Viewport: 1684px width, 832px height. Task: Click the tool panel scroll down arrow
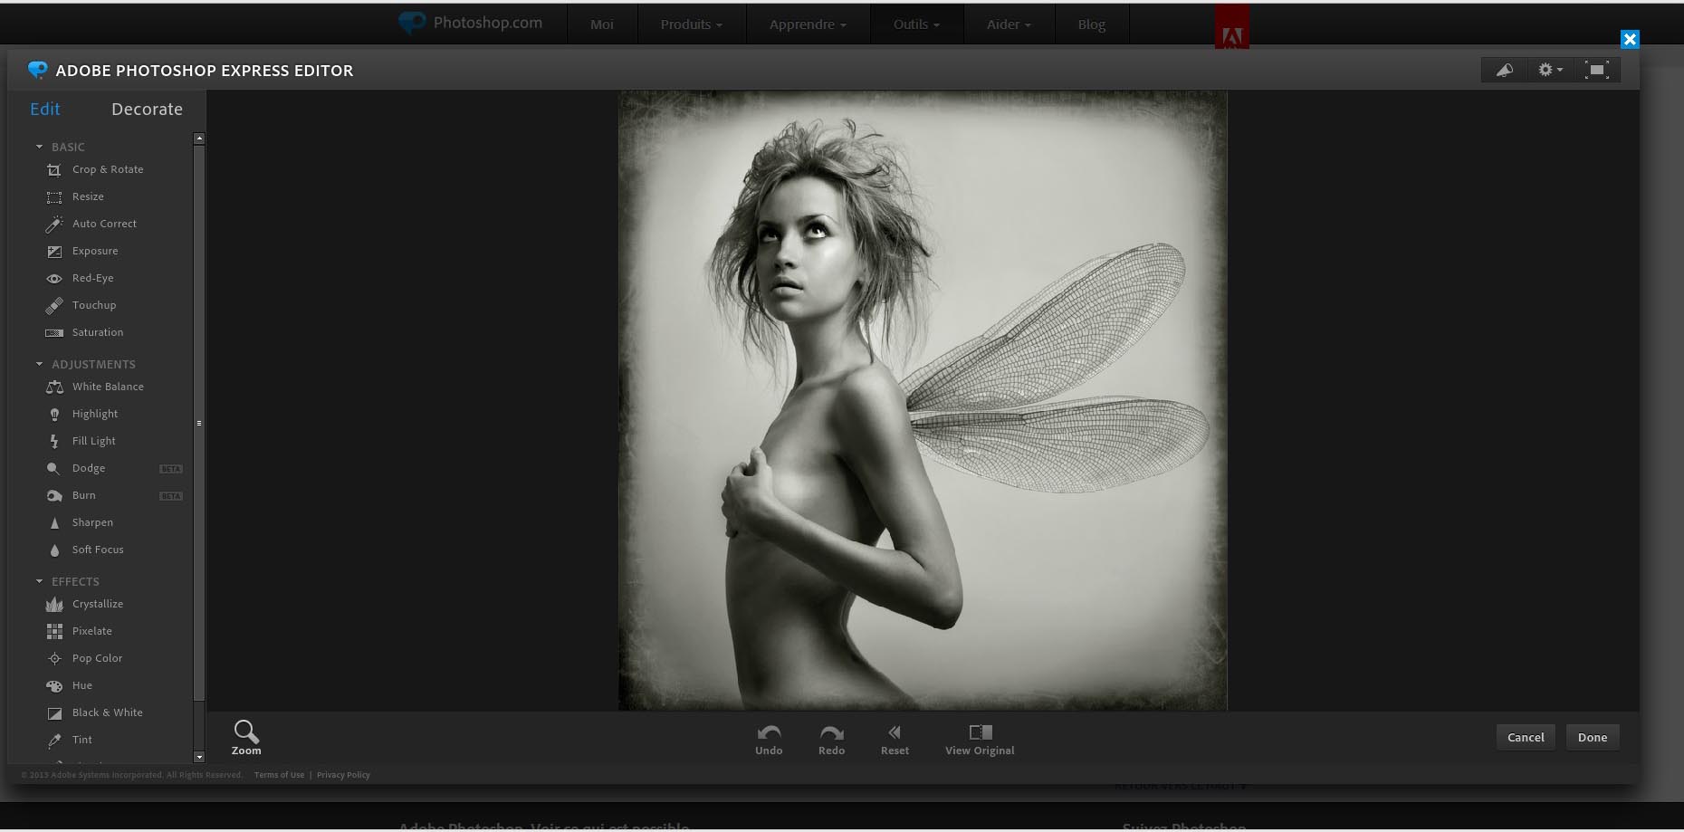199,757
